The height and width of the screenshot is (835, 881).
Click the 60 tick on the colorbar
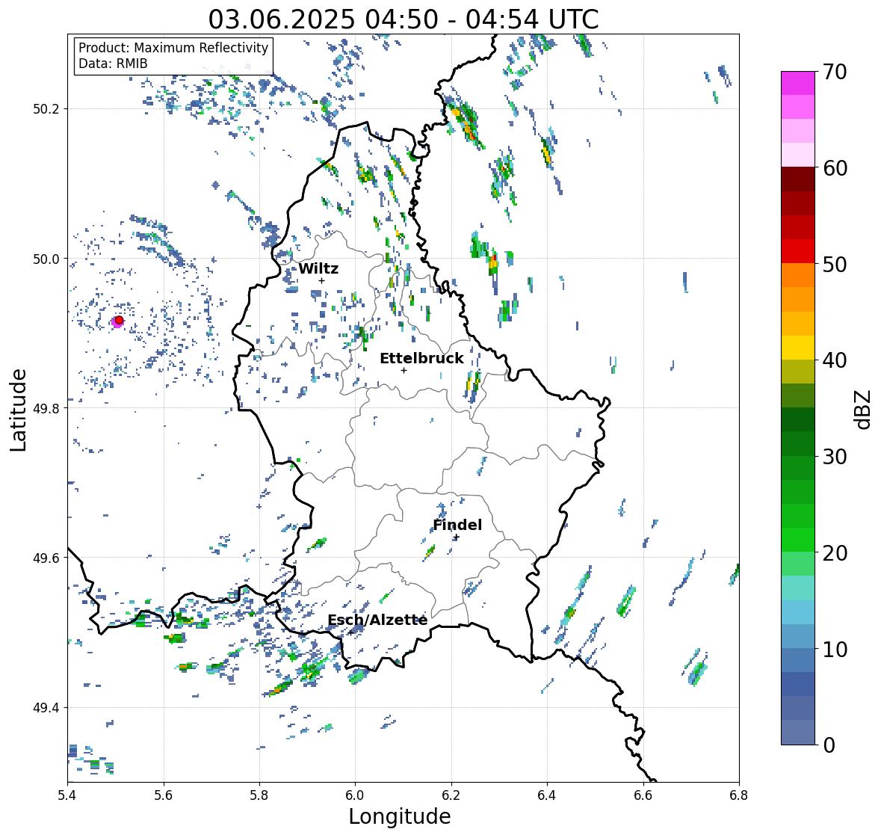tap(835, 168)
